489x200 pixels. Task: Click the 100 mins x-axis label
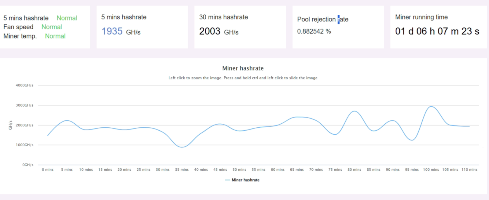(x=431, y=169)
